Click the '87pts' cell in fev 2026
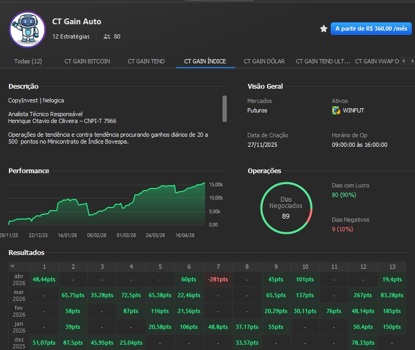The width and height of the screenshot is (415, 350). [131, 311]
